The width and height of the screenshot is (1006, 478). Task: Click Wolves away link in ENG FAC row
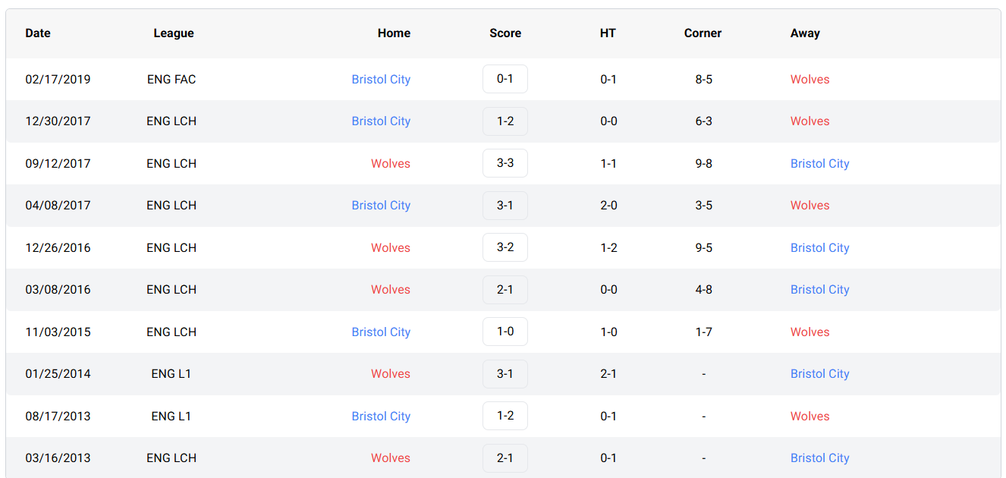(x=810, y=79)
